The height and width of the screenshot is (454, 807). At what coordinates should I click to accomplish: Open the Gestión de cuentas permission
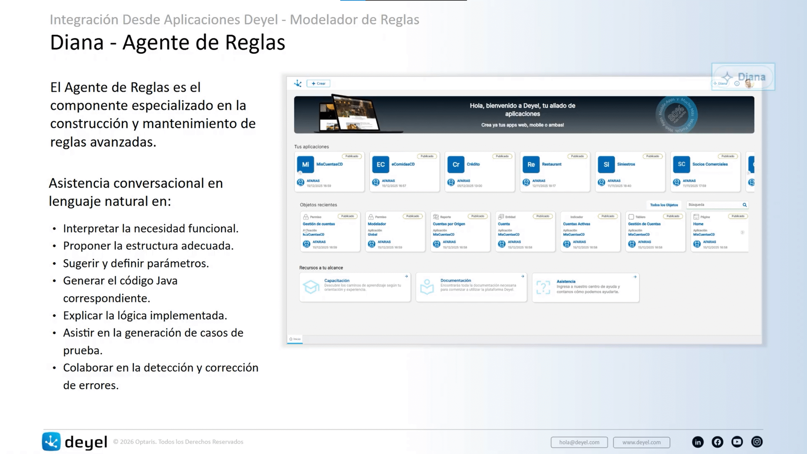pyautogui.click(x=319, y=224)
